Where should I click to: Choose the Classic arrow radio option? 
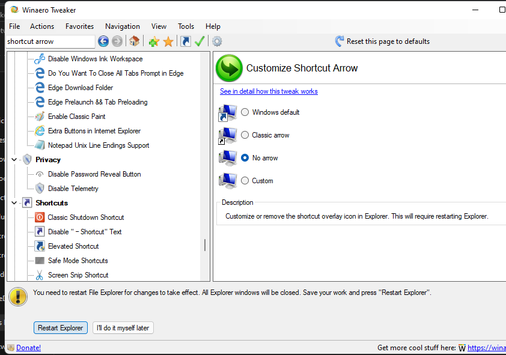[245, 135]
